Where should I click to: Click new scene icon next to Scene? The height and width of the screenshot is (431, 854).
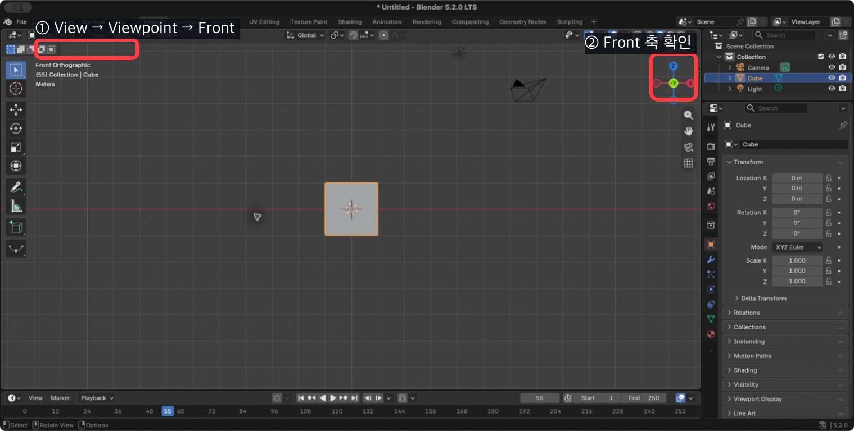(752, 22)
